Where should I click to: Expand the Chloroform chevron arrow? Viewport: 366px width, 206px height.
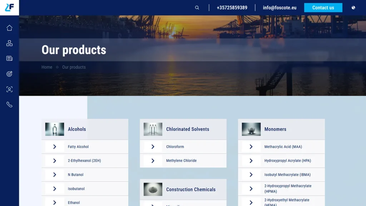click(153, 147)
